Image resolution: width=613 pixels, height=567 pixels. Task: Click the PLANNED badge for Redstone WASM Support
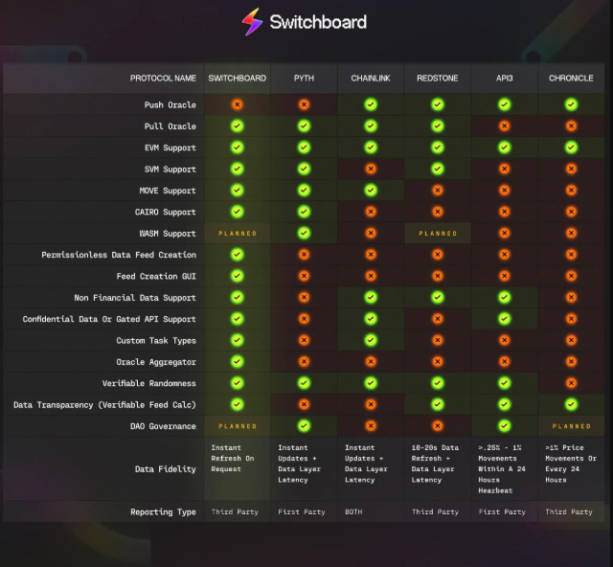[438, 234]
